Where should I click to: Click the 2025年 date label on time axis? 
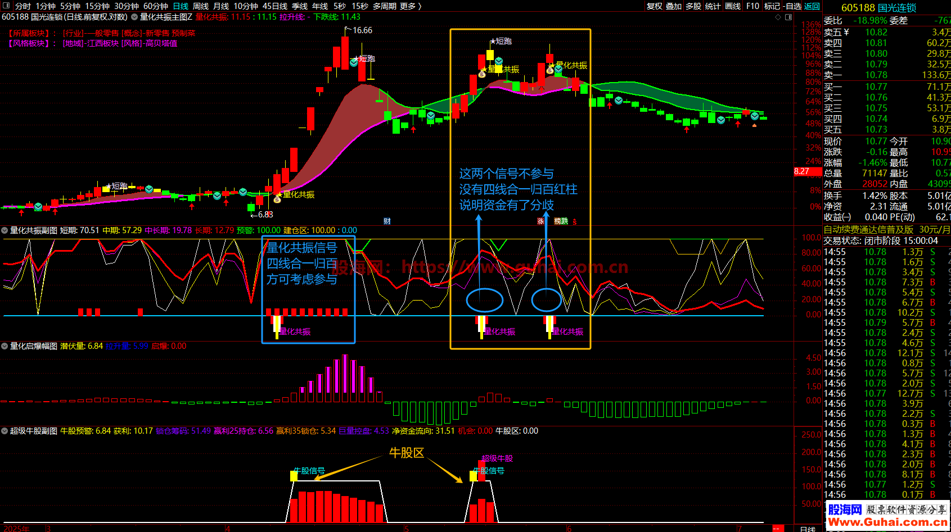tap(16, 529)
